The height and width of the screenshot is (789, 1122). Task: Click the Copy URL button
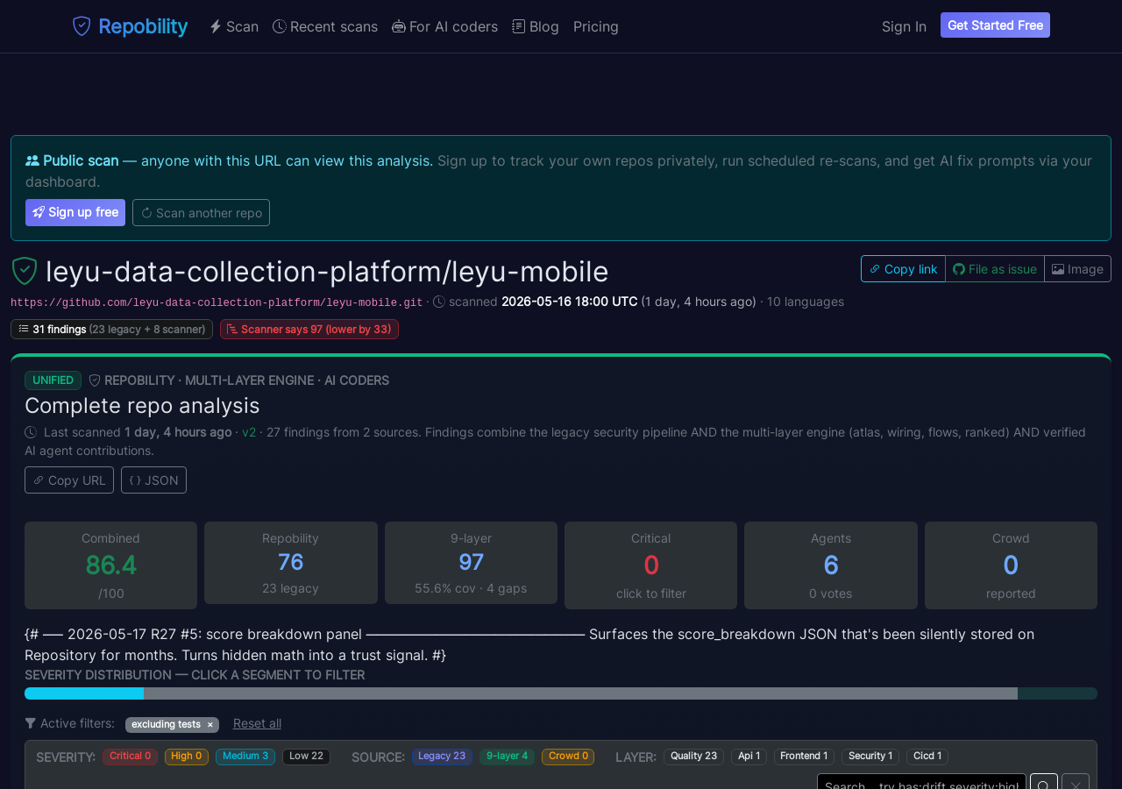click(x=69, y=480)
